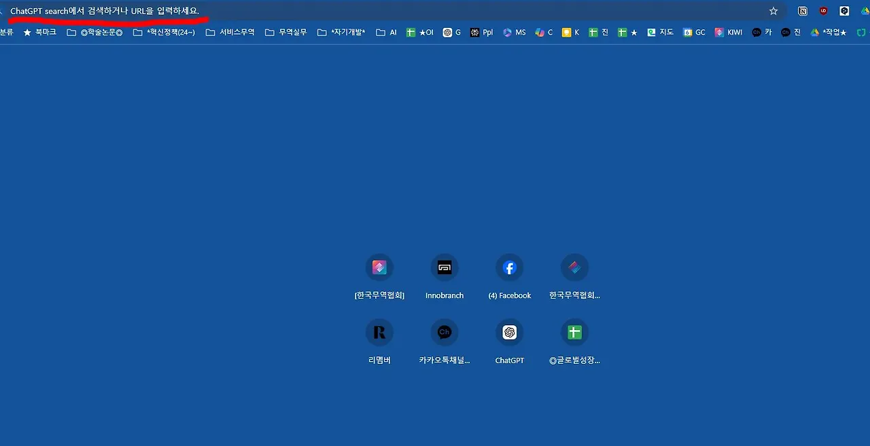This screenshot has width=870, height=446.
Task: Open the AI bookmark folder
Action: pyautogui.click(x=386, y=32)
